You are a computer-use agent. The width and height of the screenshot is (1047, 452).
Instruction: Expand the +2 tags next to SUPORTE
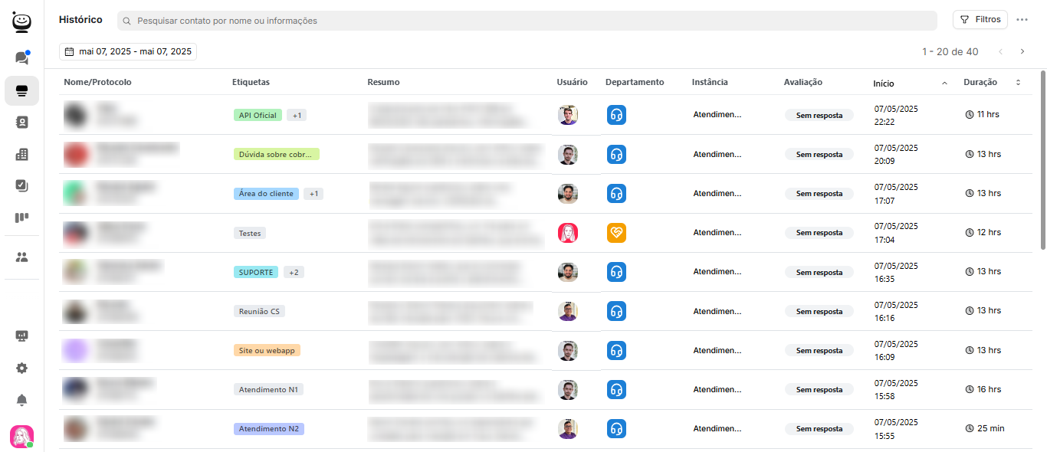pyautogui.click(x=294, y=272)
